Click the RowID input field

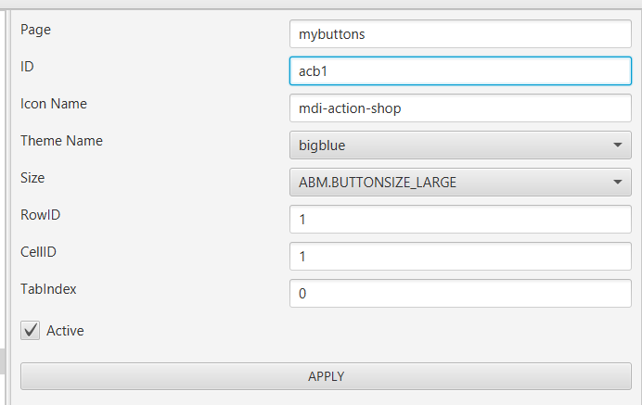pos(460,220)
